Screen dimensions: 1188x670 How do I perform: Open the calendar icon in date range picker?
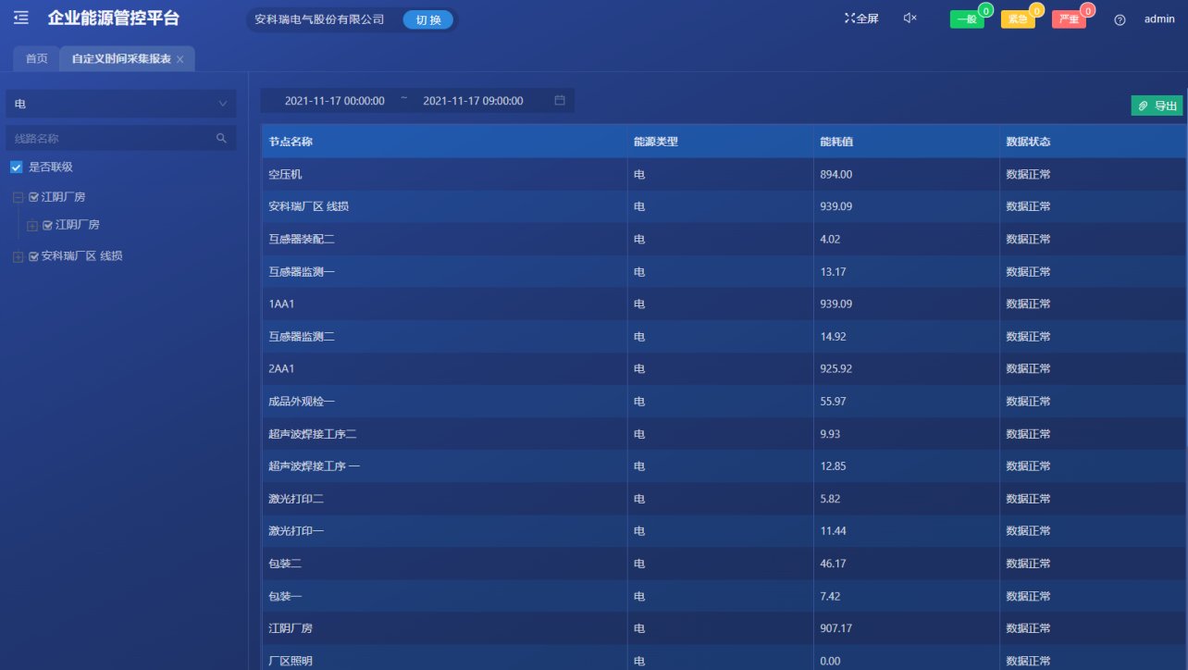coord(559,100)
